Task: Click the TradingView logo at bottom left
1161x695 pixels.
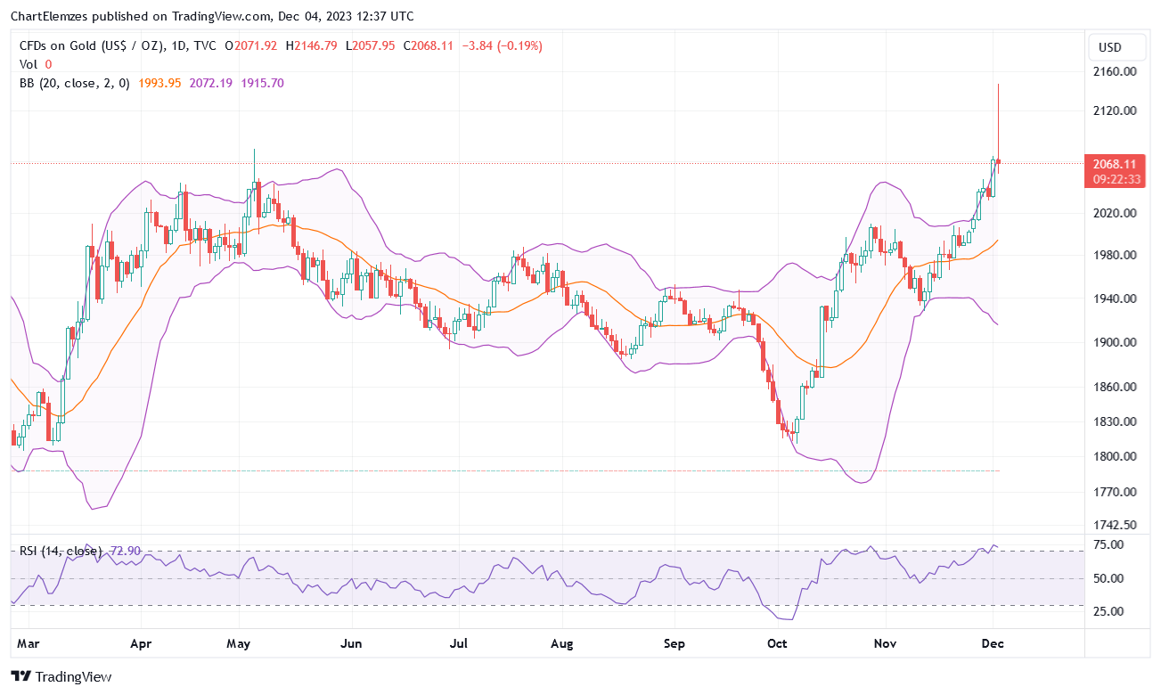Action: pyautogui.click(x=61, y=676)
